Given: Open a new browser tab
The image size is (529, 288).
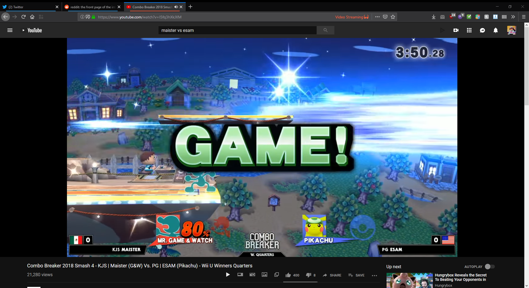Looking at the screenshot, I should click(x=190, y=7).
